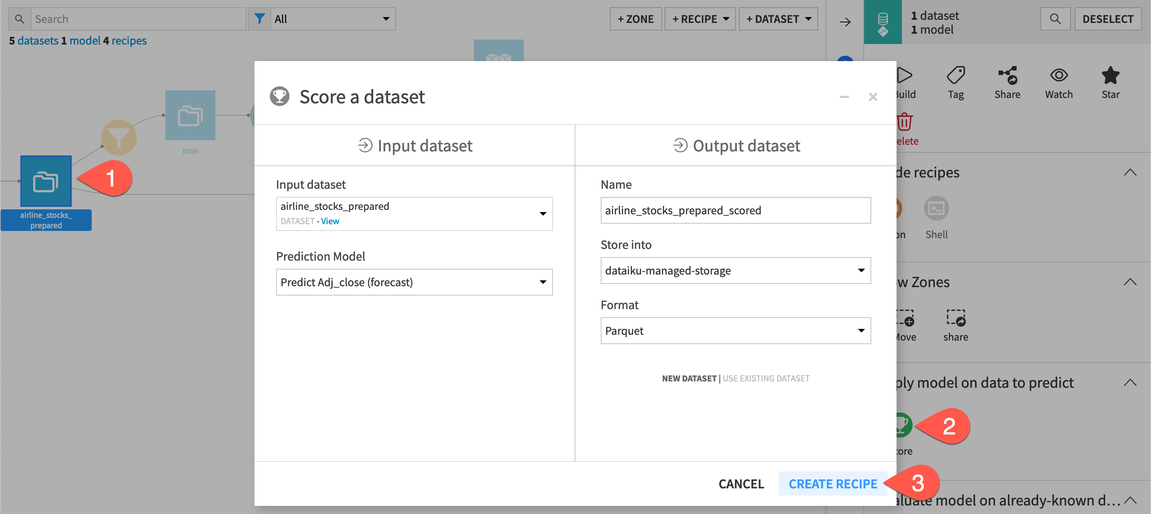Click the dataset icon in right panel header
Screen dimensions: 1151x514
[883, 22]
